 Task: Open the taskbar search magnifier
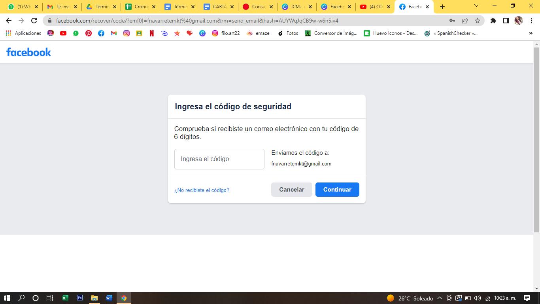pyautogui.click(x=21, y=298)
